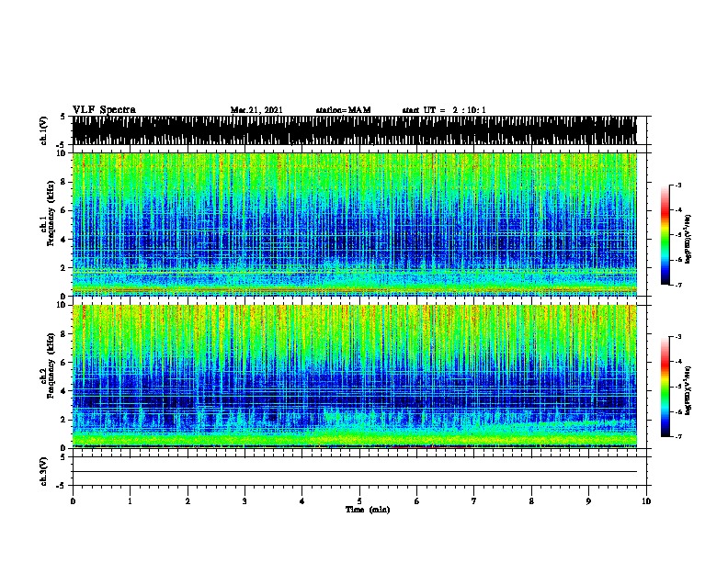Click the "VLF Spectra" title text
Viewport: 728px width, 562px height.
coord(104,110)
